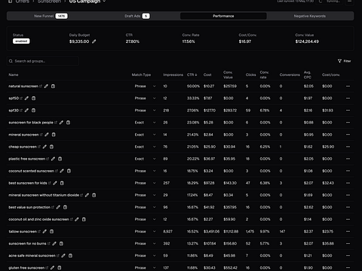Sort by CTR column header
Screen dimensions: 362x271
pyautogui.click(x=192, y=75)
